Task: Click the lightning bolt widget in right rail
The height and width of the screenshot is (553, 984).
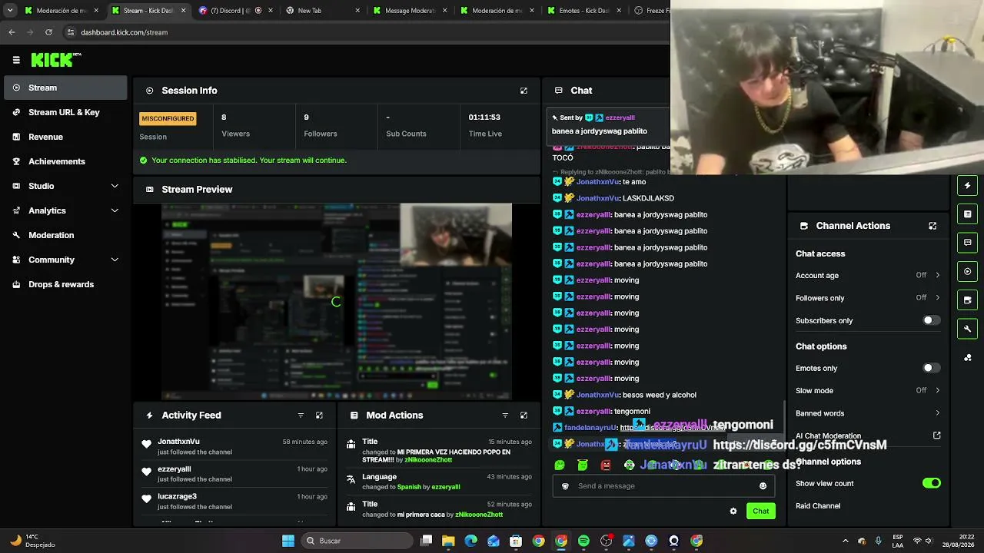Action: (x=968, y=185)
